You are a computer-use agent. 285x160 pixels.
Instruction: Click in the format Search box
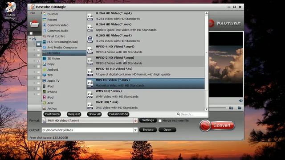[x=192, y=114]
